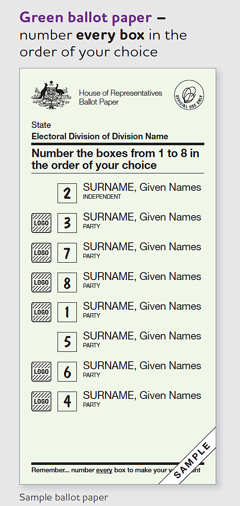
Task: Click the ballot box marked 4
Action: tap(67, 401)
